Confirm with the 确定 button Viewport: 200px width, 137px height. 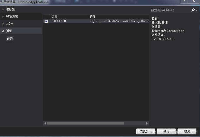pyautogui.click(x=166, y=131)
